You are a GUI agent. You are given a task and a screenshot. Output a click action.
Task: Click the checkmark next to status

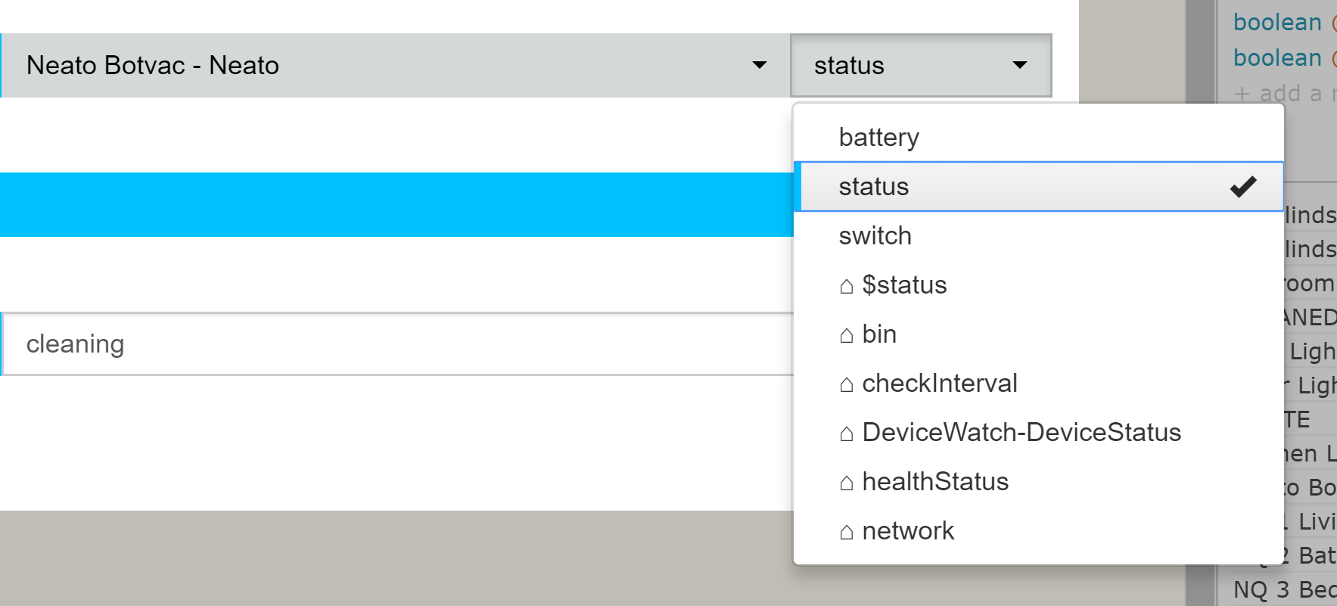(1243, 186)
